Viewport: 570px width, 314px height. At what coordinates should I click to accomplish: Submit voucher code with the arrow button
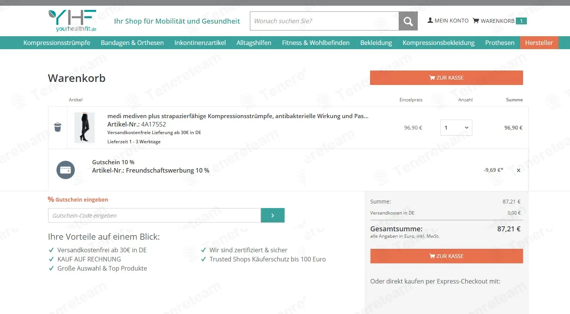coord(272,215)
